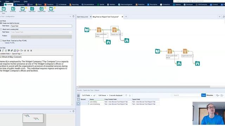Open the Options menu
The height and width of the screenshot is (126, 225).
pos(17,1)
